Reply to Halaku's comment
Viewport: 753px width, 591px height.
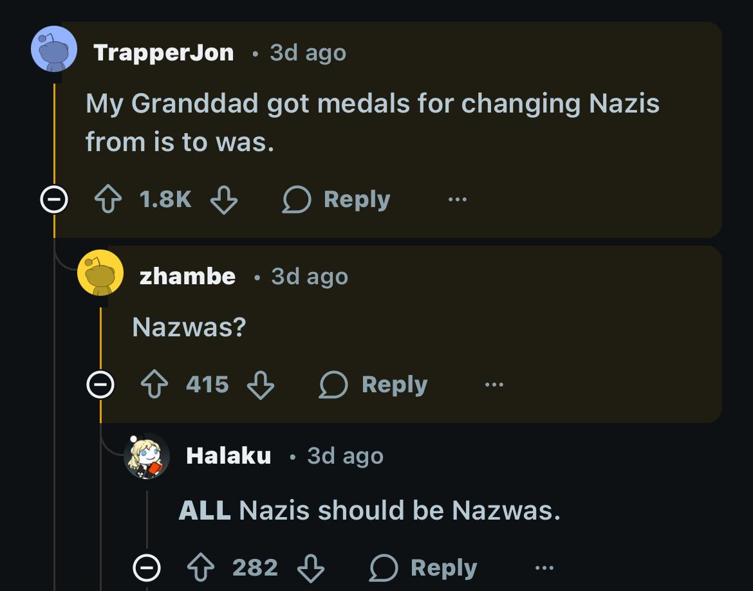click(x=423, y=568)
